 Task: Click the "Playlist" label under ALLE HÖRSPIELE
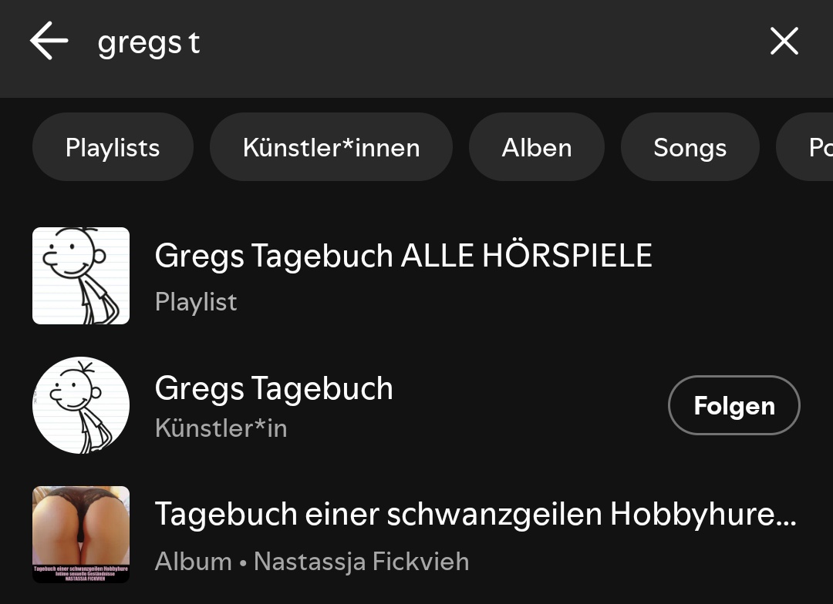click(x=196, y=301)
